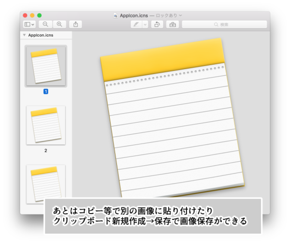290x243 pixels.
Task: Maximize the window with green button
Action: click(x=40, y=15)
